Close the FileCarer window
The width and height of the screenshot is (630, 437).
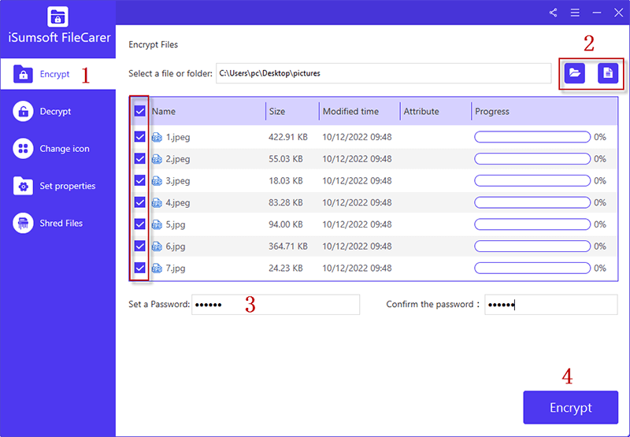tap(618, 13)
